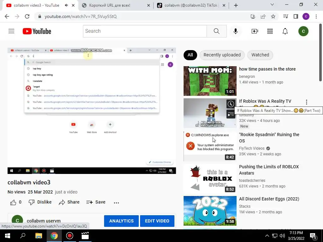Click the install app icon in address bar
Viewport: 323px width, 242px height.
tap(253, 16)
